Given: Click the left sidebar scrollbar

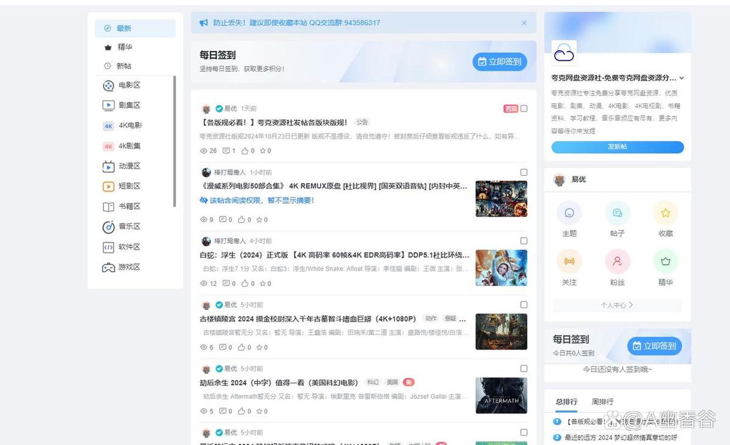Looking at the screenshot, I should (175, 141).
